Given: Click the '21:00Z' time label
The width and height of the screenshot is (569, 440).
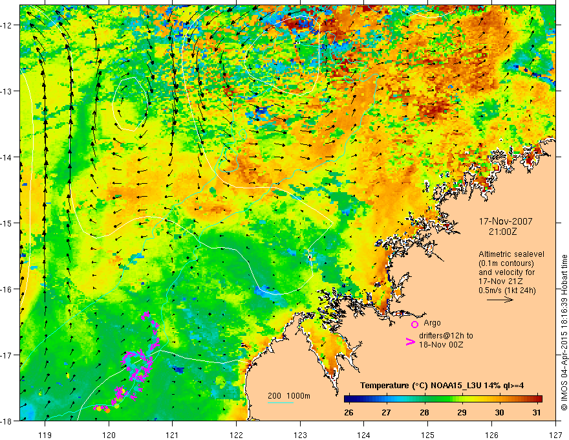Looking at the screenshot, I should pos(502,231).
